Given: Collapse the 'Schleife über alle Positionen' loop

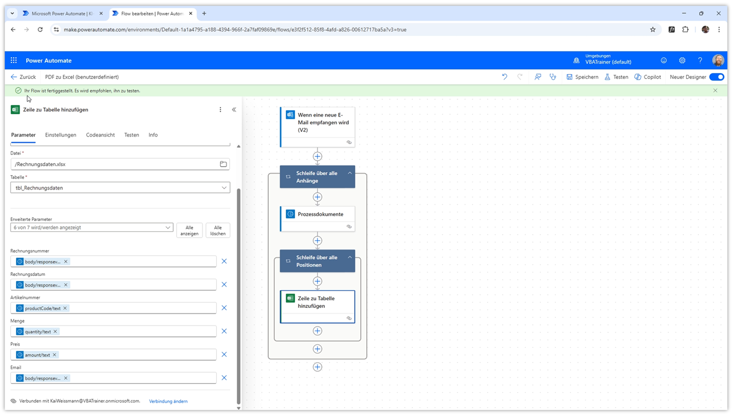Looking at the screenshot, I should click(x=350, y=257).
